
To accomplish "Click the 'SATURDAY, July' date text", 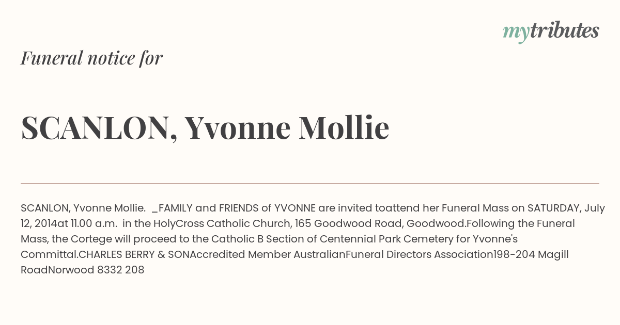I will (x=566, y=208).
